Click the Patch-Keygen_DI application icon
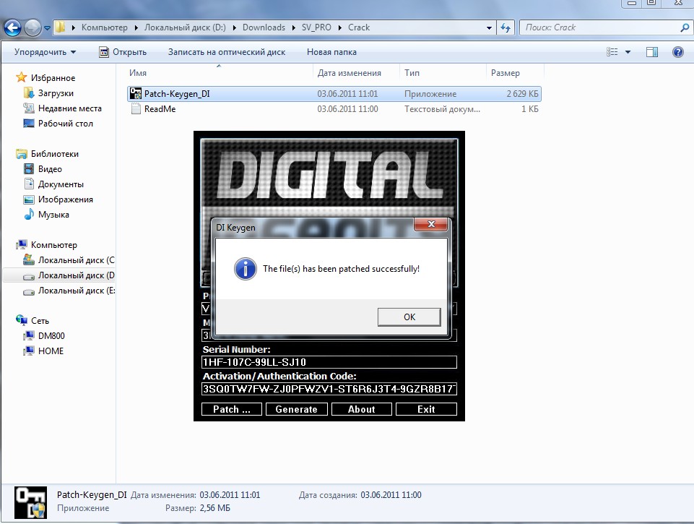Image resolution: width=694 pixels, height=524 pixels. [x=136, y=94]
